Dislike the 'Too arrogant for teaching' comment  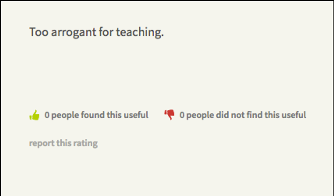tap(169, 115)
